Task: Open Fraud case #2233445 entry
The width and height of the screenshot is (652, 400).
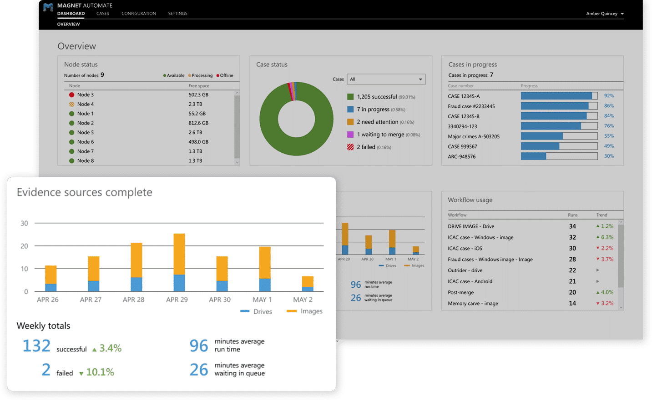Action: [x=471, y=106]
